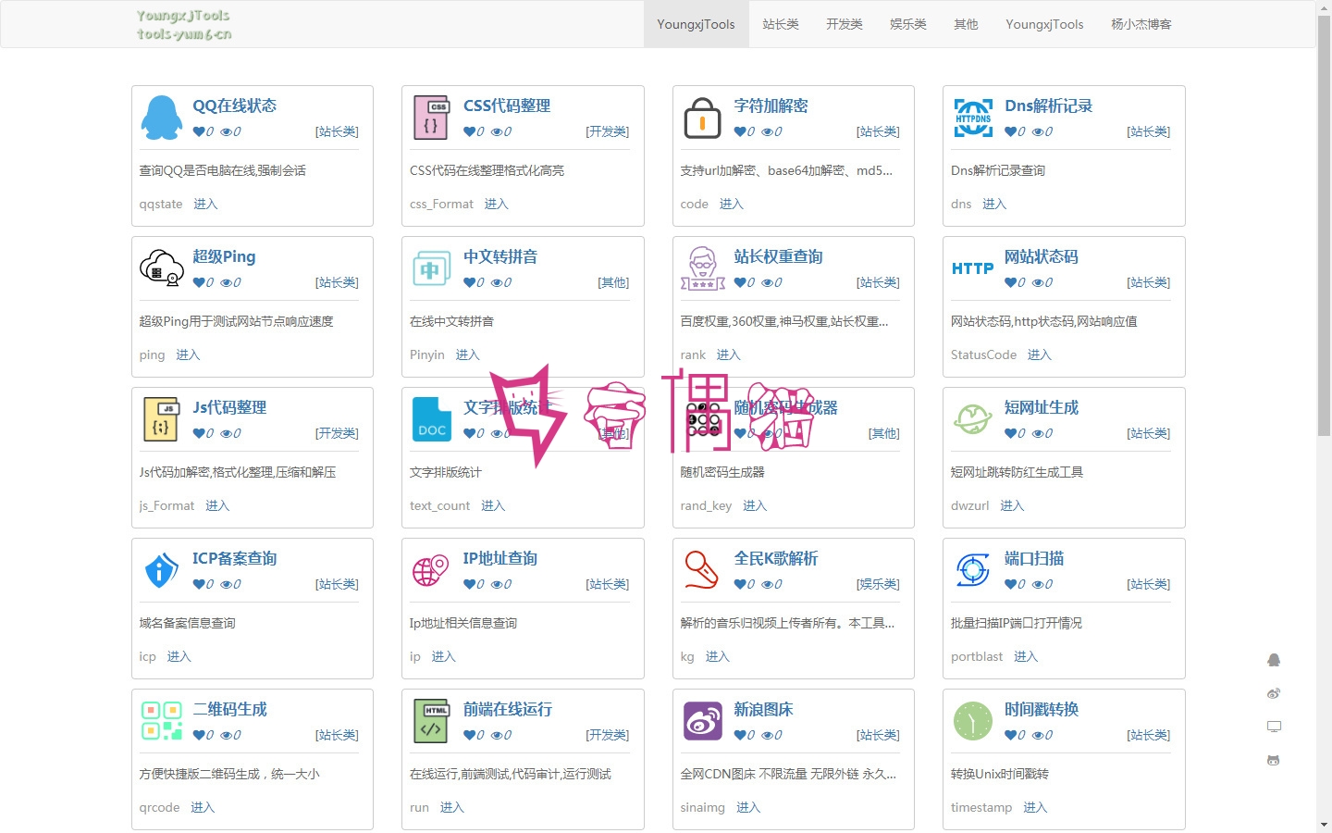Click the CSS code format icon
The image size is (1332, 833).
click(x=432, y=118)
